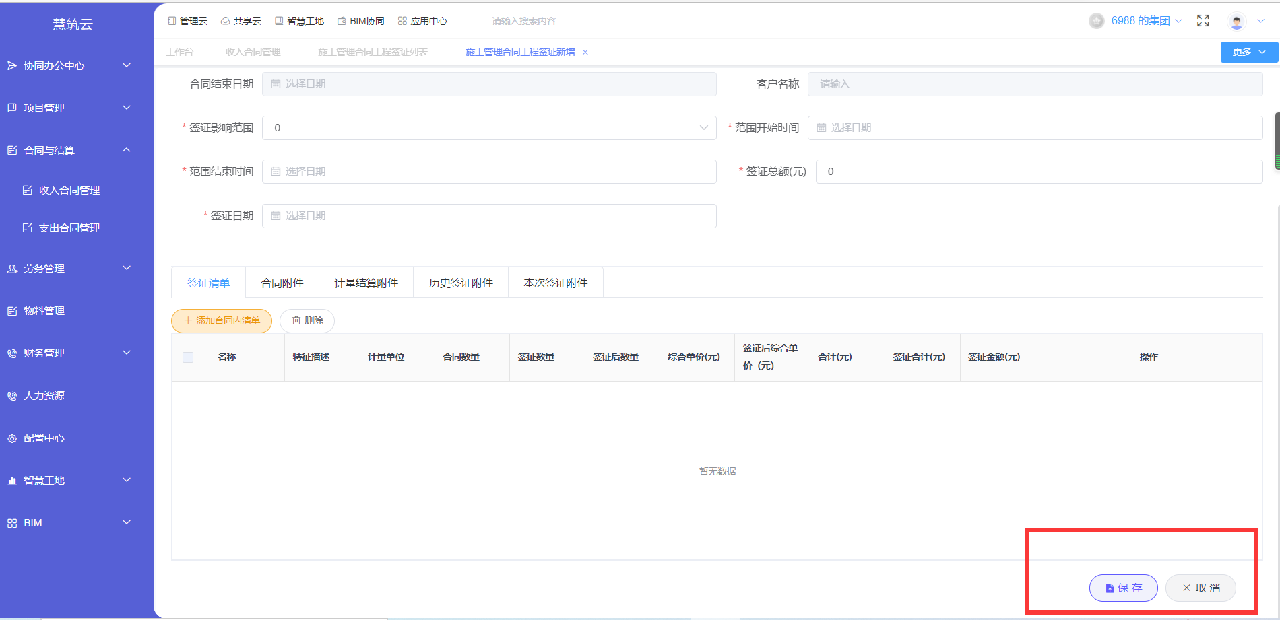Close the 施工管理合同工程签证新增 tab
1280x620 pixels.
click(585, 52)
